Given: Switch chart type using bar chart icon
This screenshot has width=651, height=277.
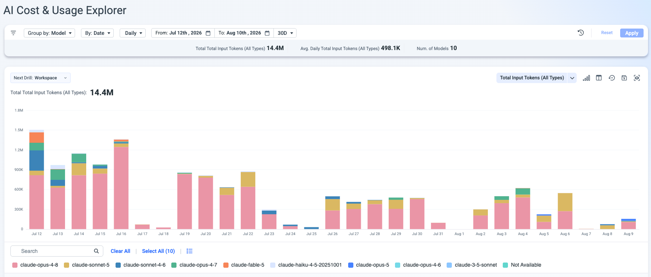Looking at the screenshot, I should 586,78.
